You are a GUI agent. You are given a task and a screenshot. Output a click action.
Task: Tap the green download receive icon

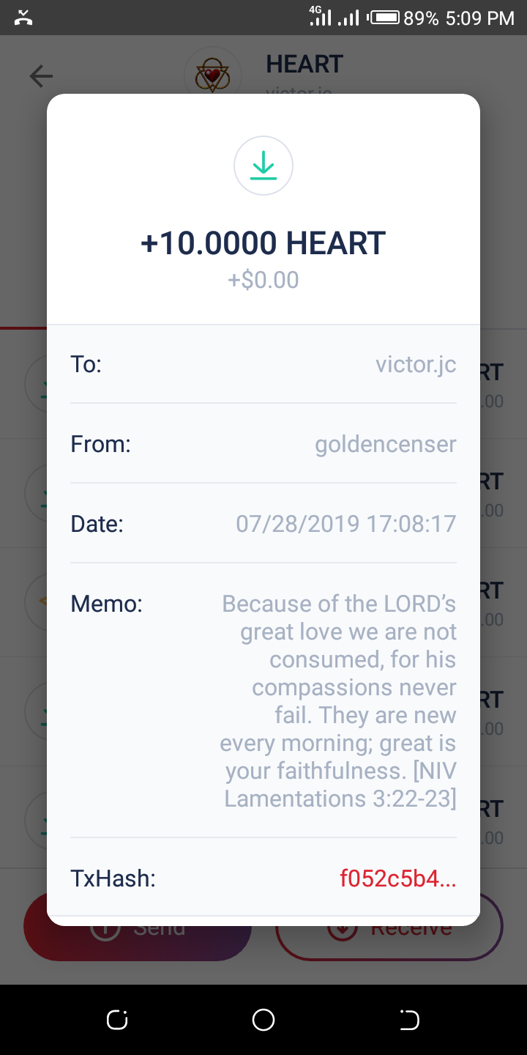click(x=263, y=167)
